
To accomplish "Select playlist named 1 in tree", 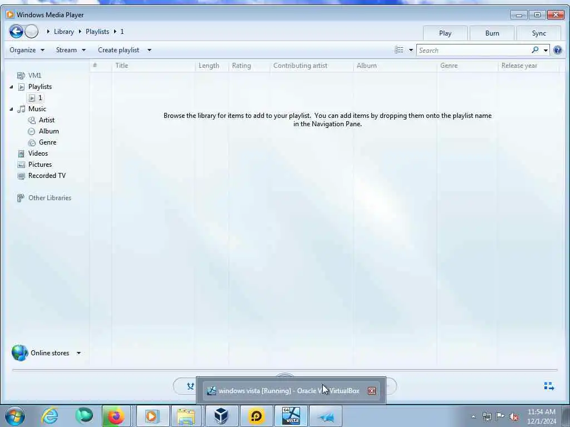I will point(36,98).
